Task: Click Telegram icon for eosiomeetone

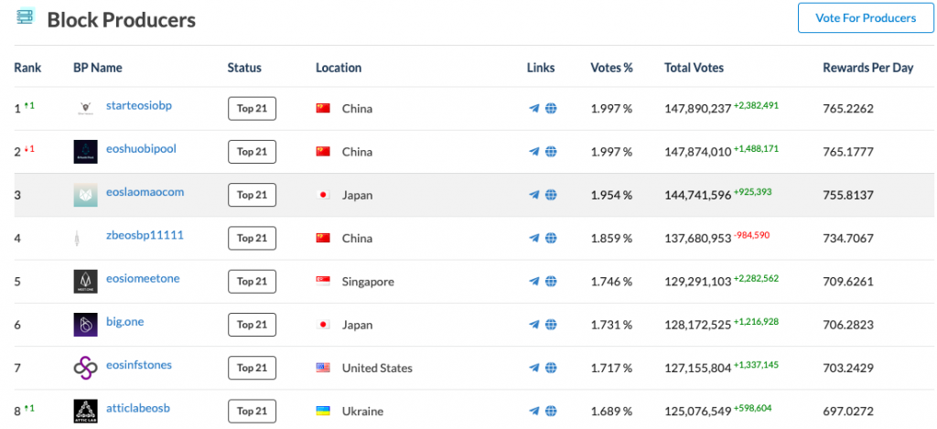Action: (x=534, y=282)
